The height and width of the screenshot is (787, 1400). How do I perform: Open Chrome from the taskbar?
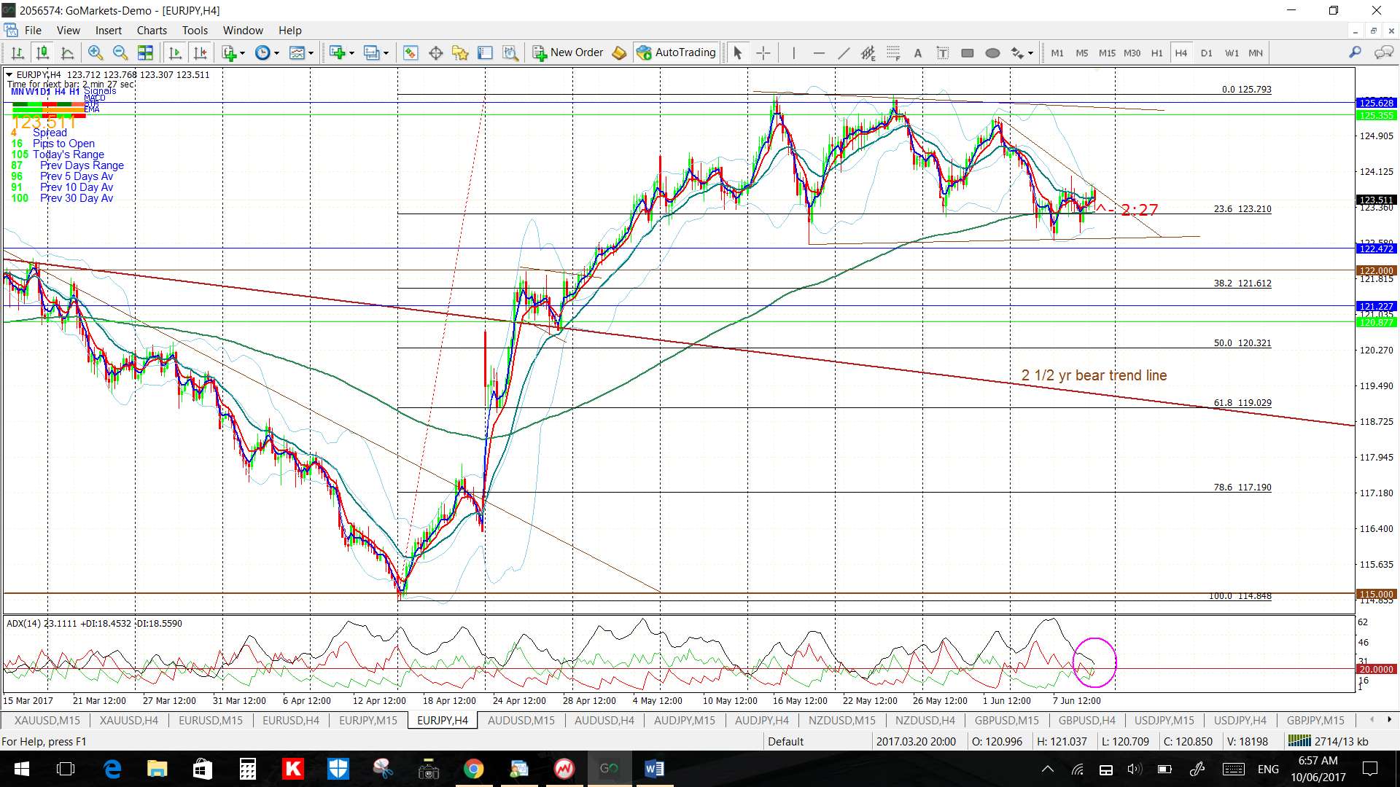(473, 769)
